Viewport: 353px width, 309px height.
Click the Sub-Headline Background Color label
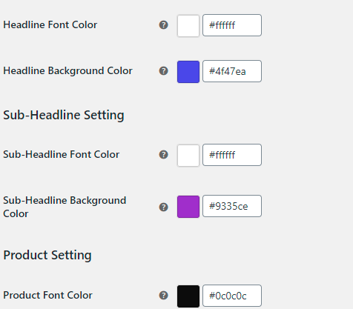pyautogui.click(x=65, y=207)
